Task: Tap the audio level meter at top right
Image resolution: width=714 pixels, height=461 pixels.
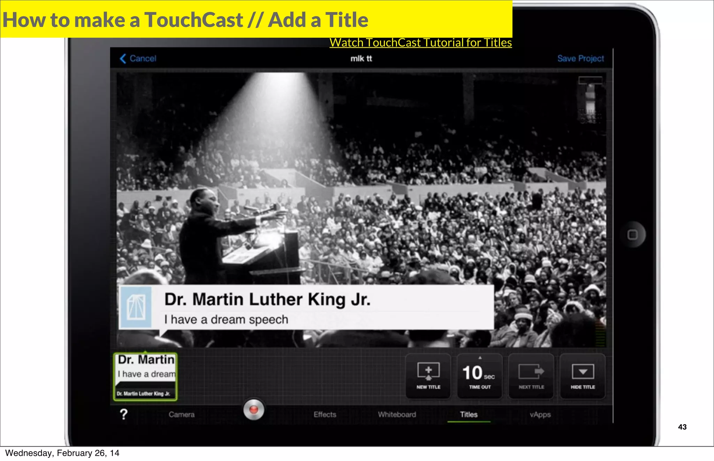Action: (590, 100)
